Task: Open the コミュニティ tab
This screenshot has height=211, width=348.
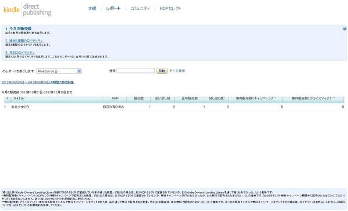Action: click(x=140, y=9)
